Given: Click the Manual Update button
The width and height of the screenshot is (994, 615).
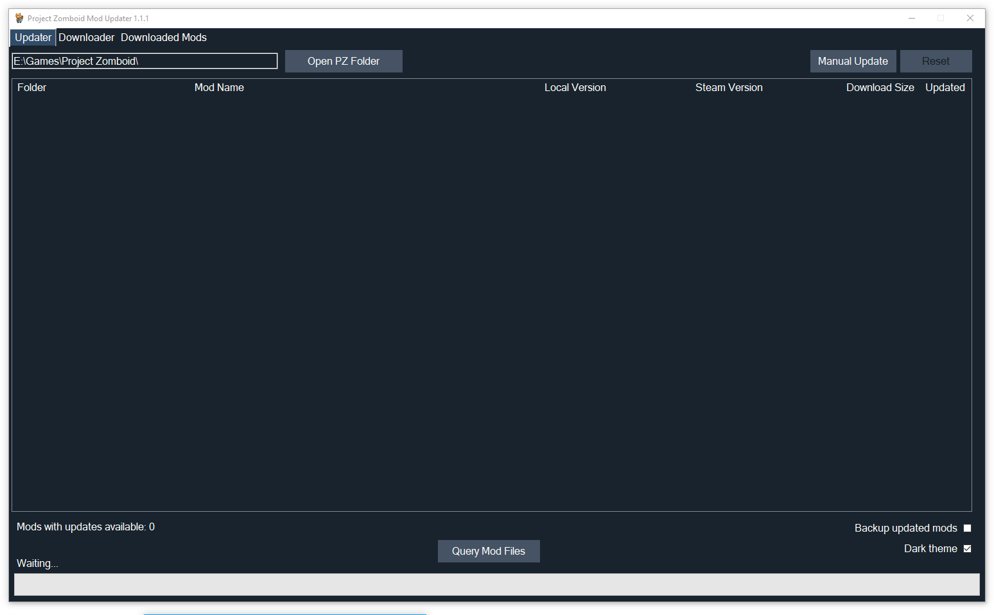Looking at the screenshot, I should point(853,61).
